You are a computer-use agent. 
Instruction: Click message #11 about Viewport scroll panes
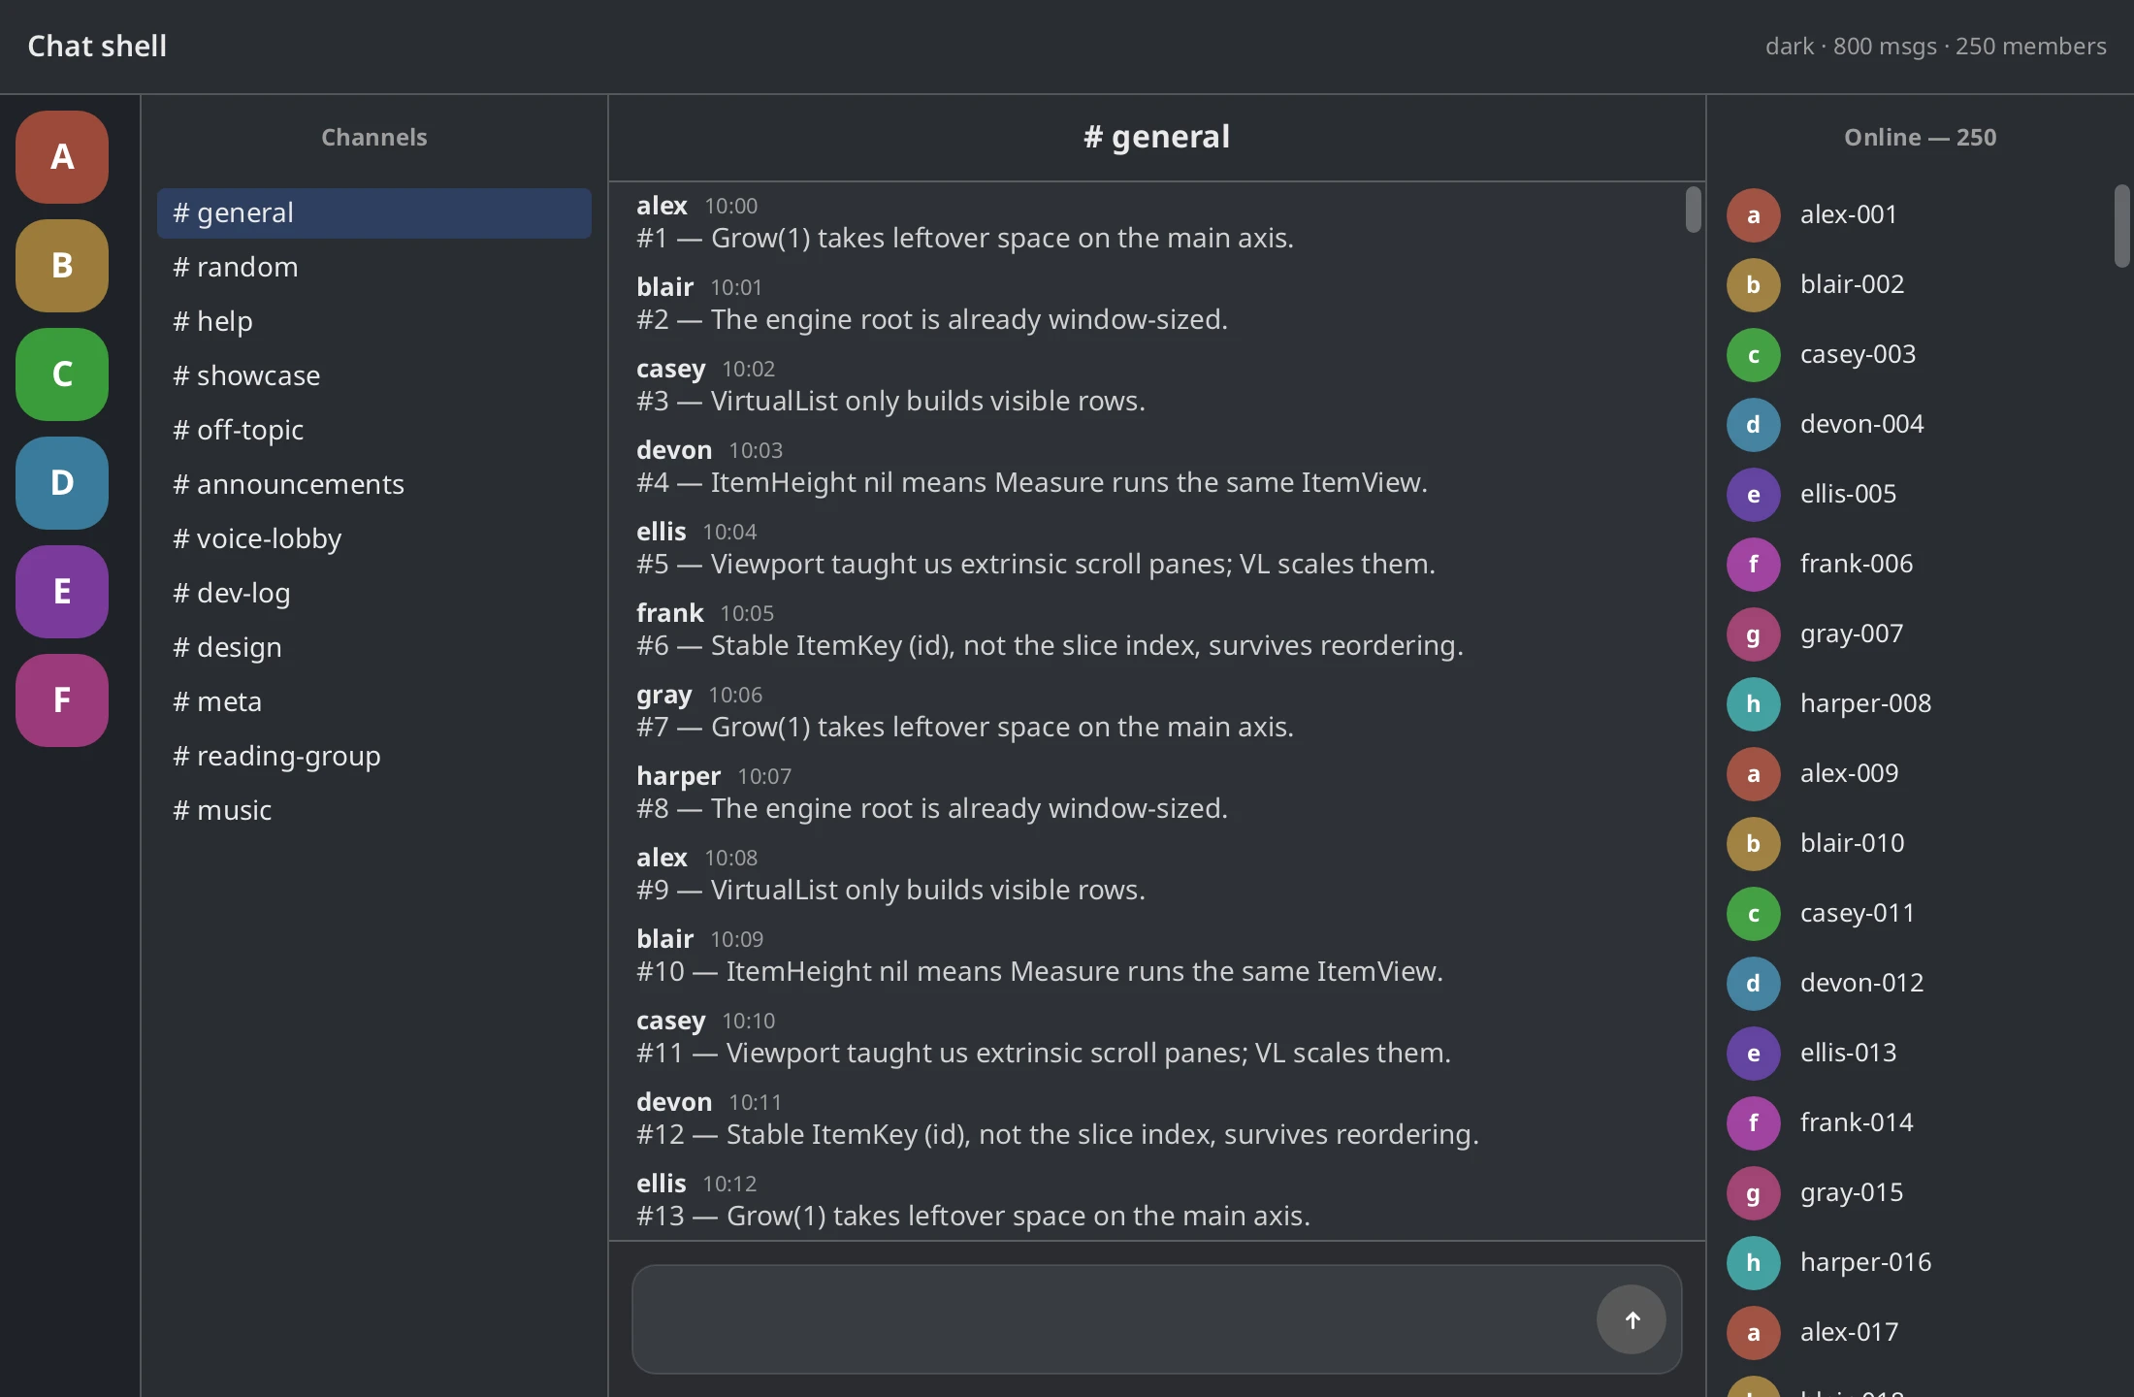[1044, 1054]
